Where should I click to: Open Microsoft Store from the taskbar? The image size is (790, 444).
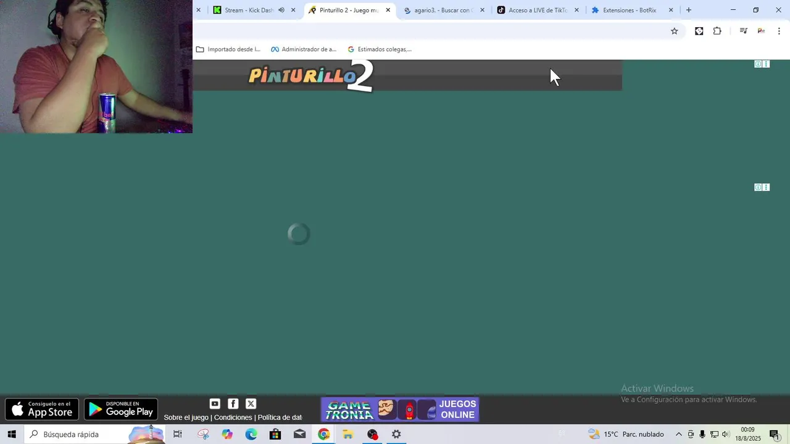point(275,434)
